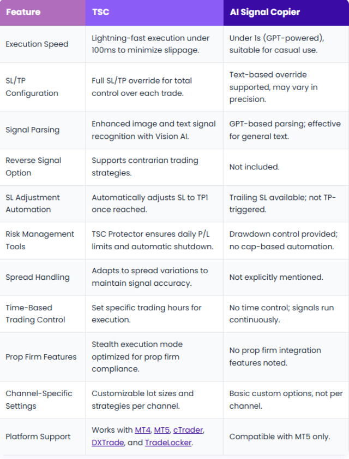Click the Spread Handling row label

[x=37, y=277]
